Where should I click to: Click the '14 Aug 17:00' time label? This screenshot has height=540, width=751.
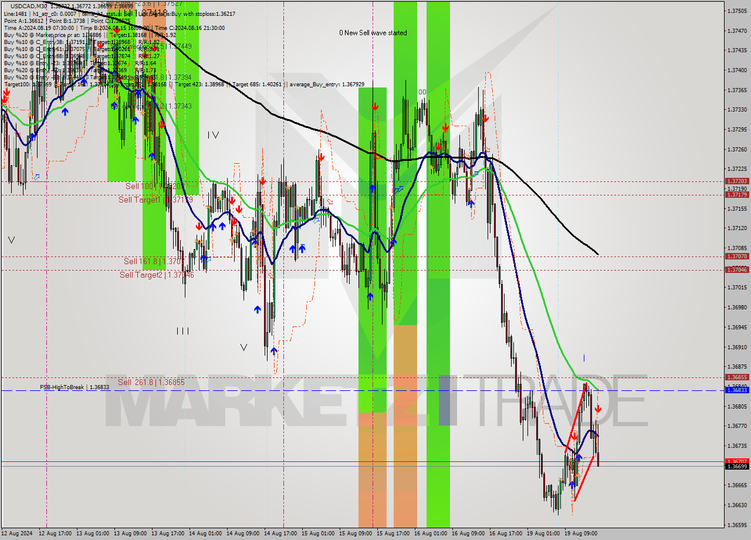280,534
